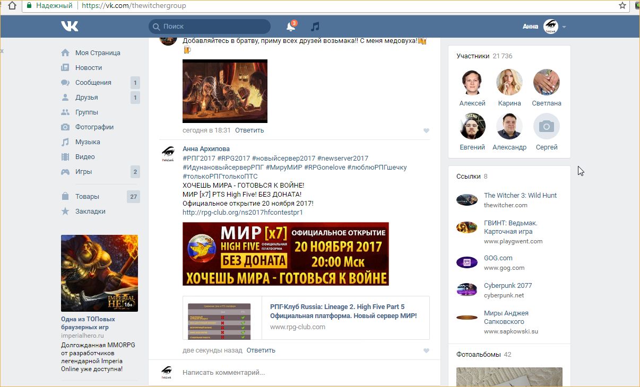Click the Друзья person icon
This screenshot has width=640, height=387.
point(65,97)
